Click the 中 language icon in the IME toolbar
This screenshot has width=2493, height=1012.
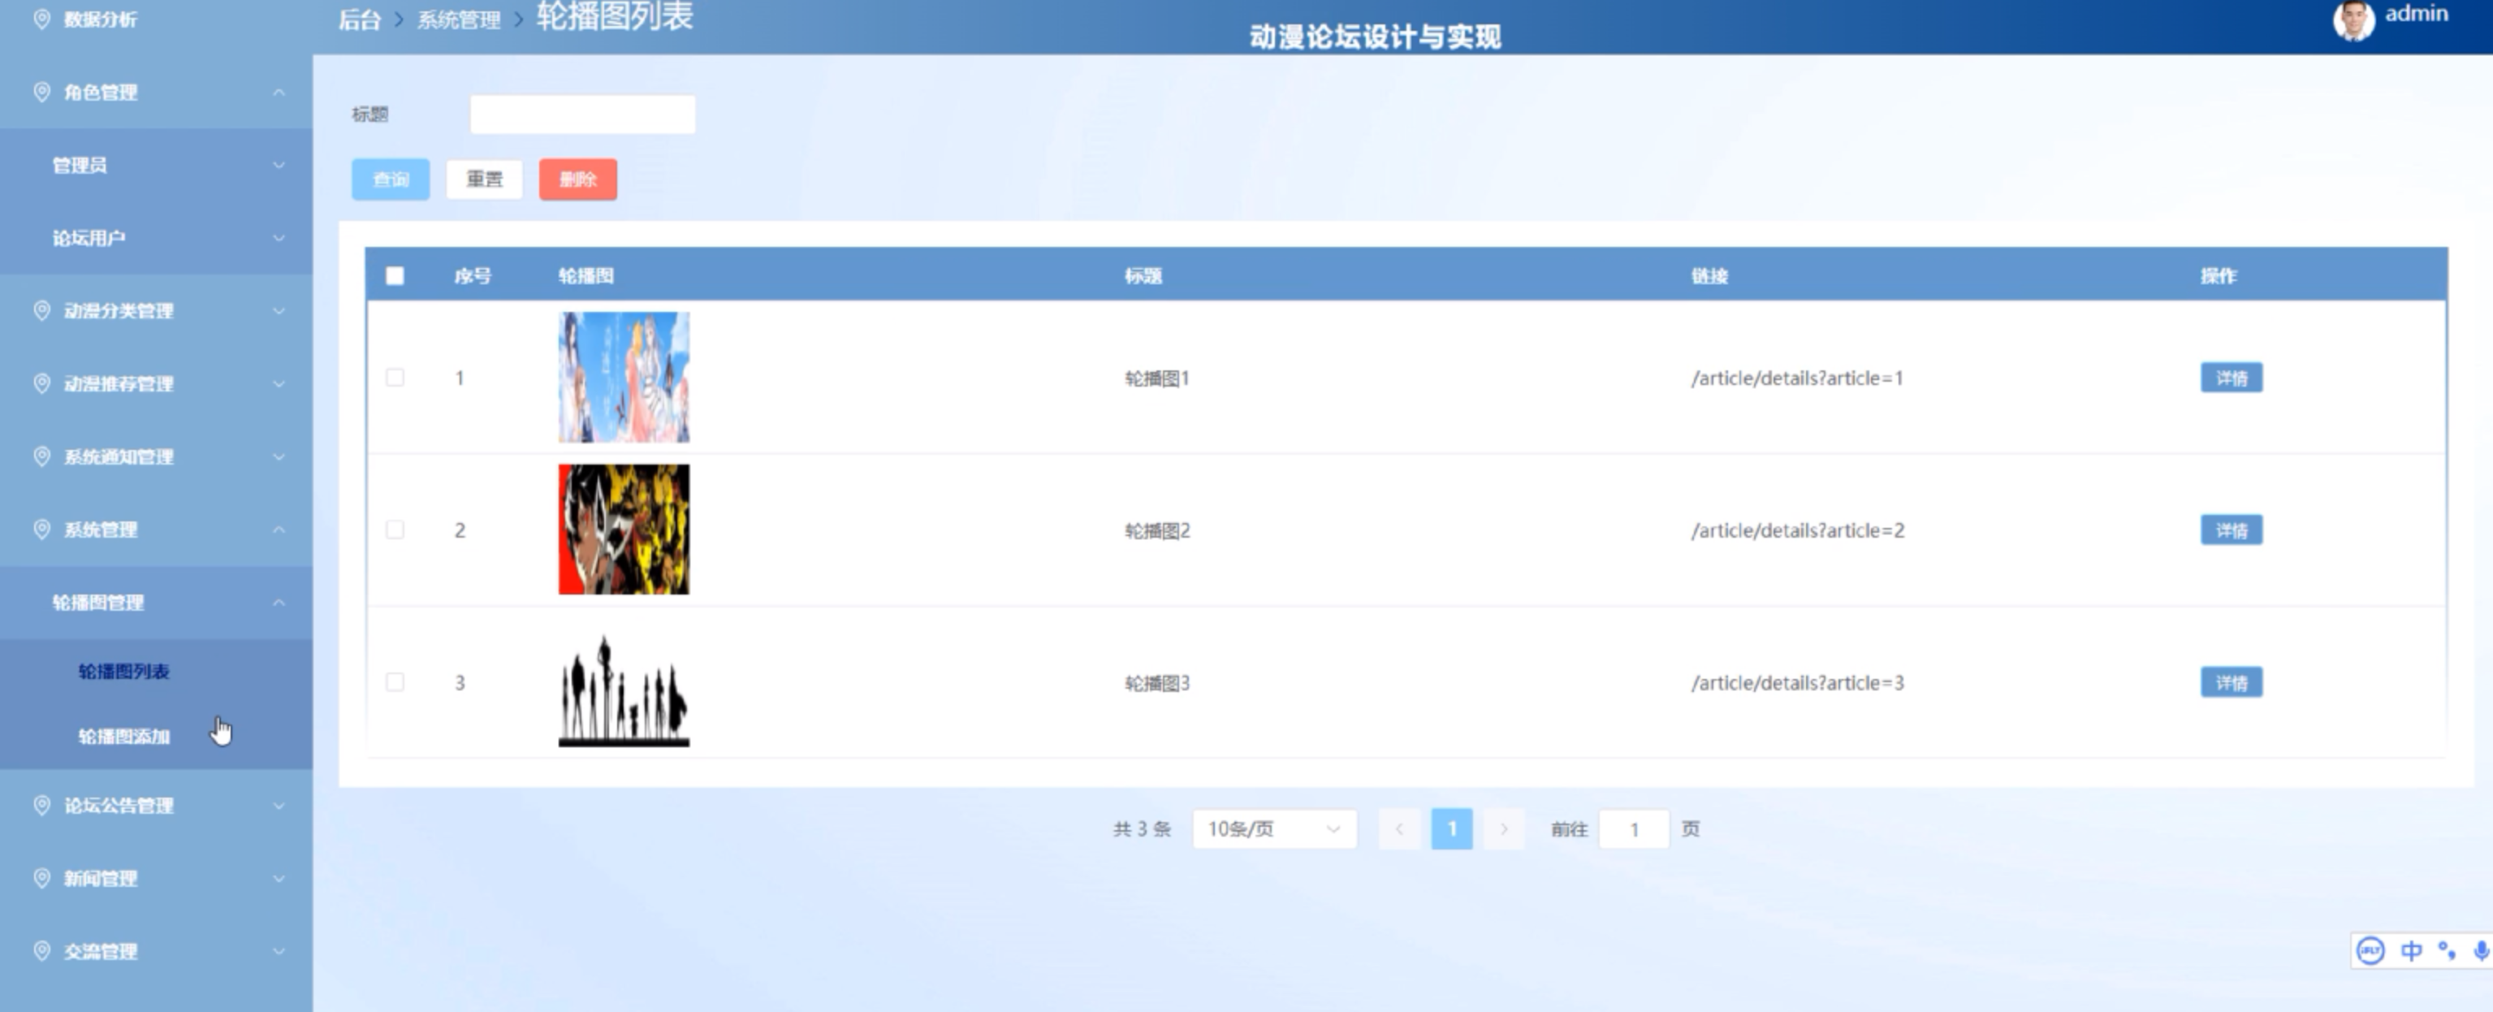tap(2411, 950)
